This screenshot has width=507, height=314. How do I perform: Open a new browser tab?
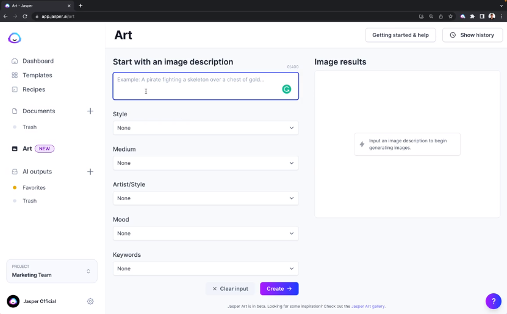click(x=81, y=5)
